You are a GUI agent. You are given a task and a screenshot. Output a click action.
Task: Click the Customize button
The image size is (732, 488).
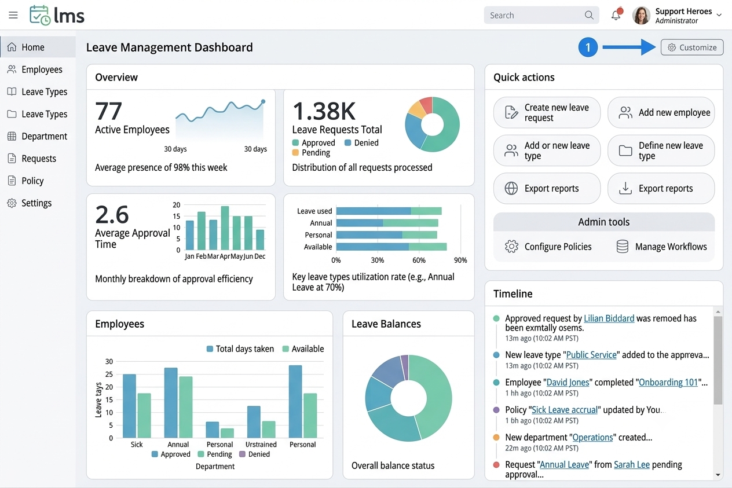point(692,47)
